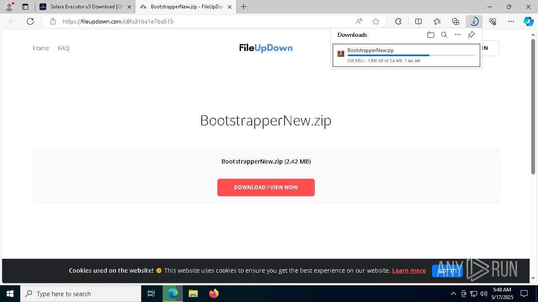Click the large BootstrapperNew.zip page heading
Viewport: 538px width, 302px height.
pos(266,120)
